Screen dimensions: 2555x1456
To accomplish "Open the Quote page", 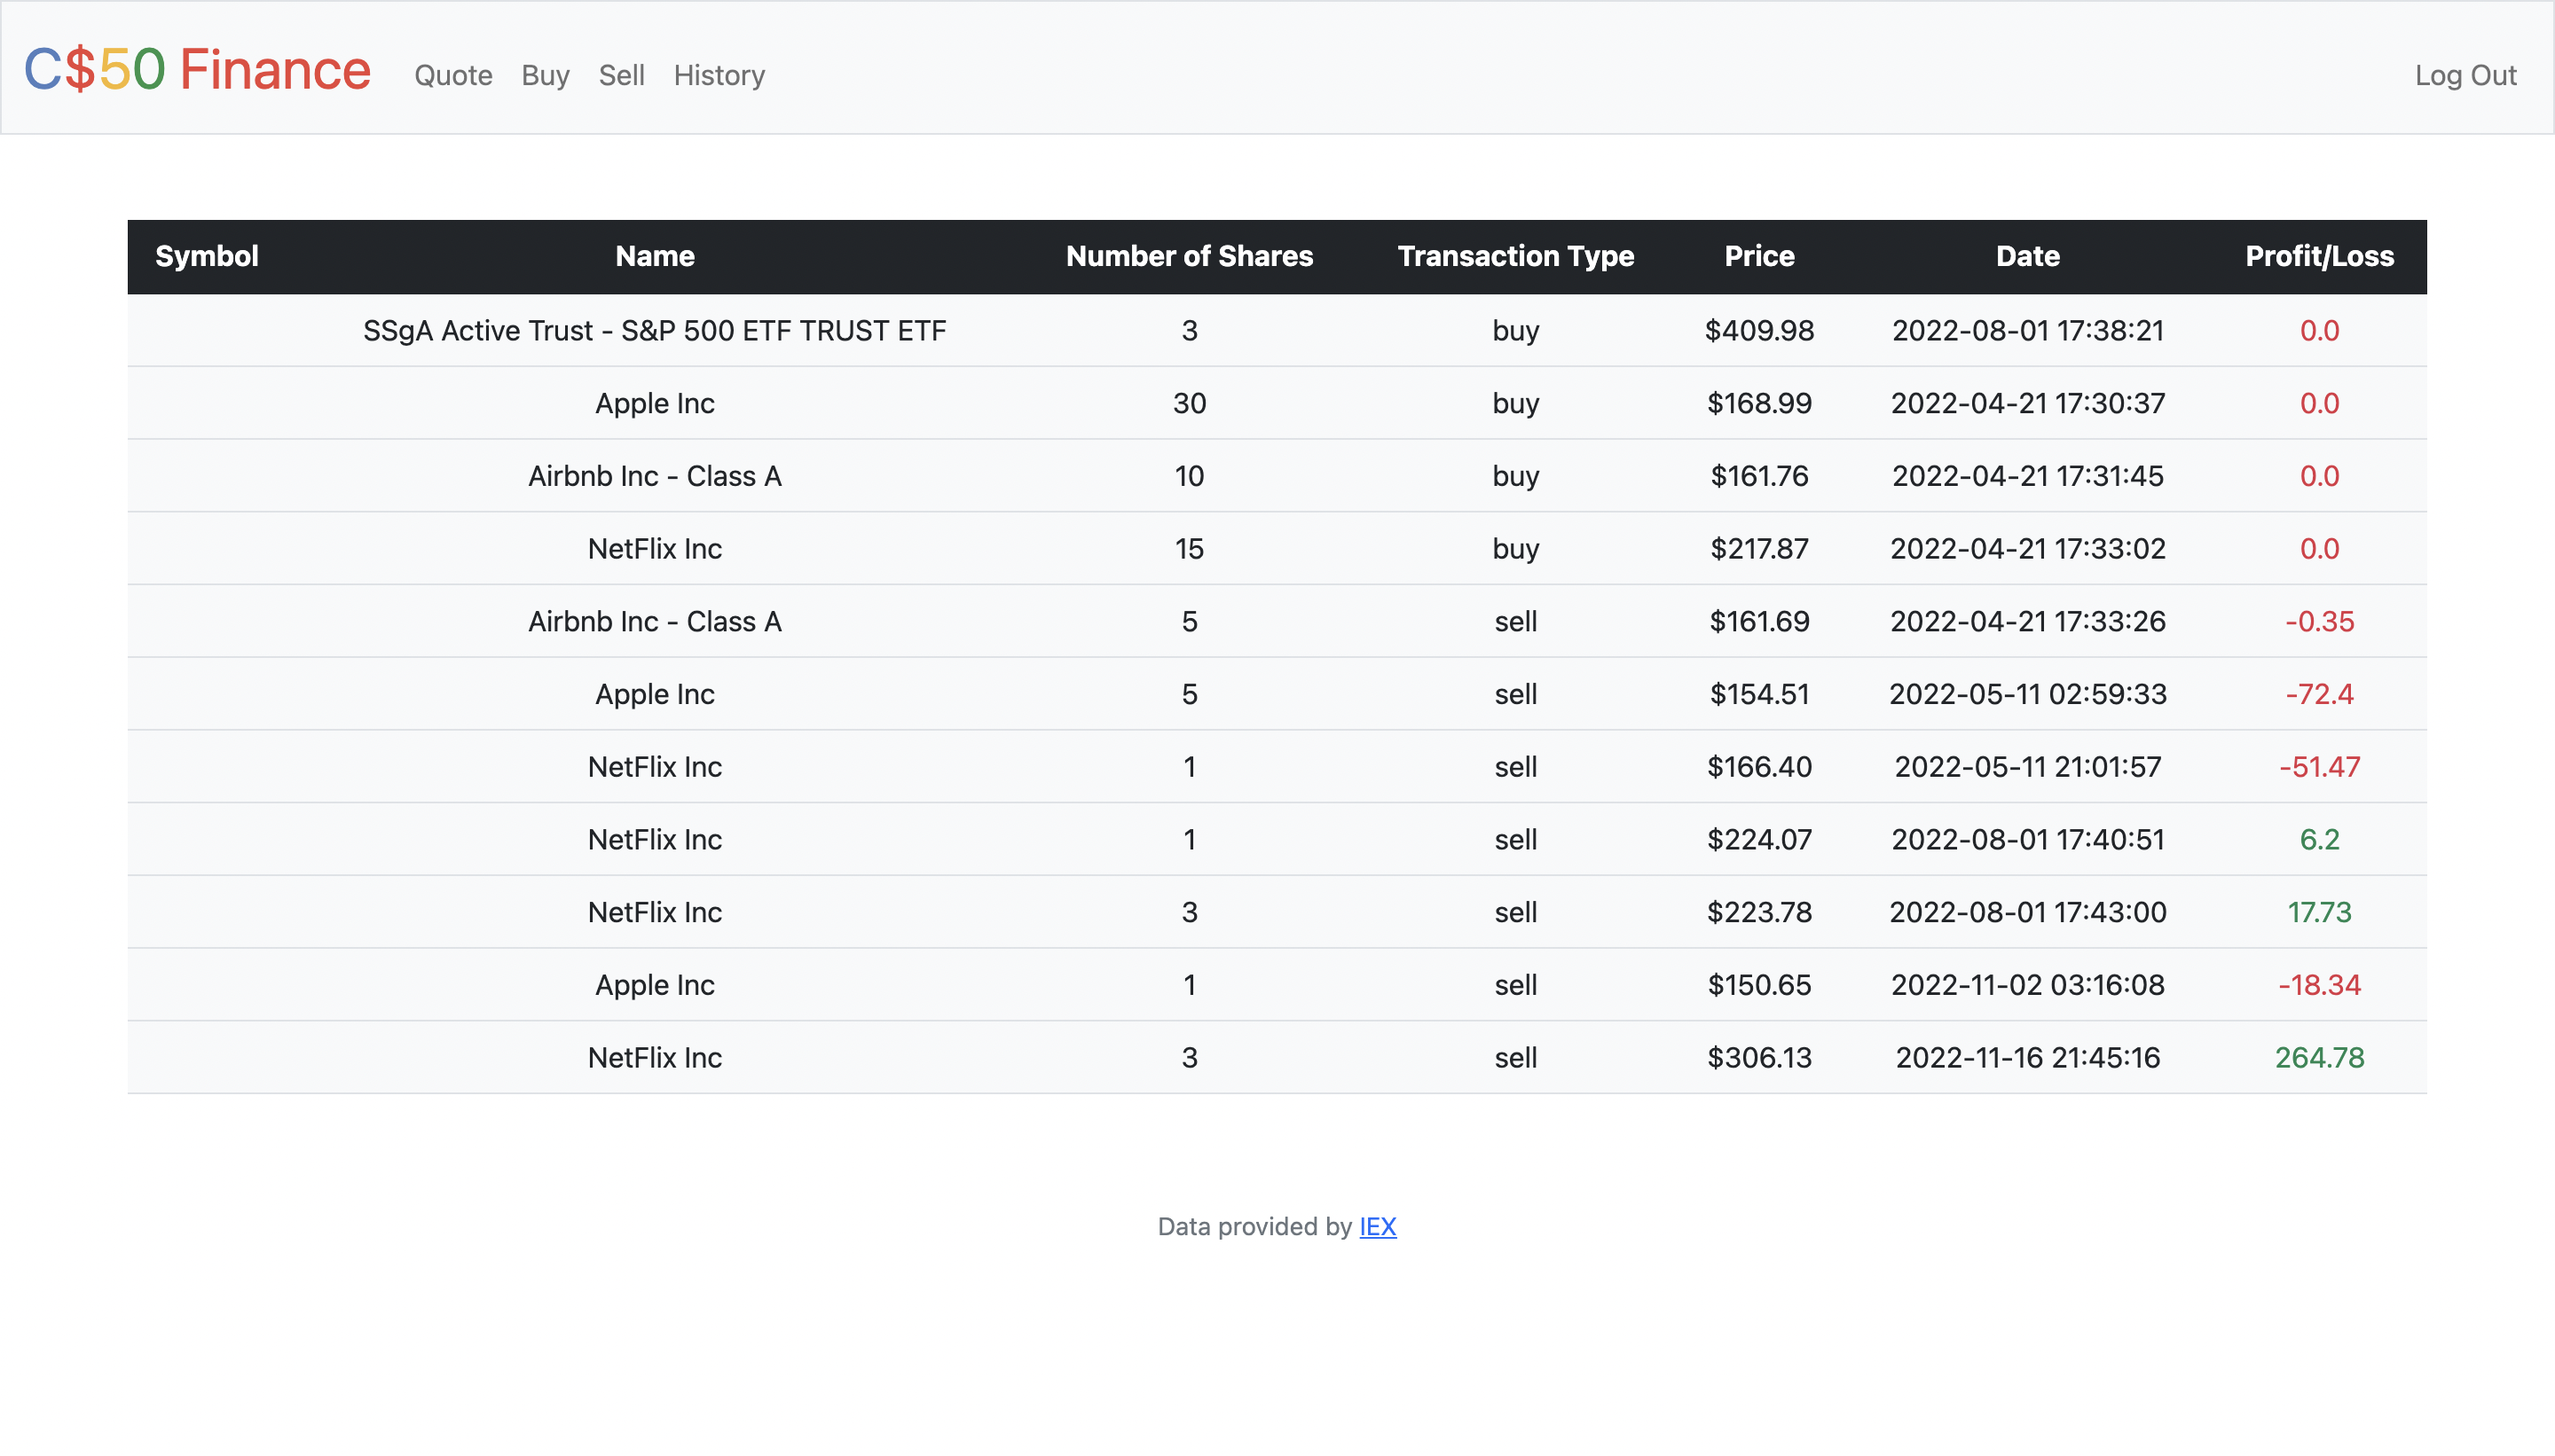I will (x=453, y=75).
